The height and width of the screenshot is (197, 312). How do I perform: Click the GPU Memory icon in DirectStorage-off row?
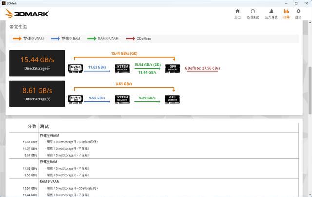[x=172, y=98]
